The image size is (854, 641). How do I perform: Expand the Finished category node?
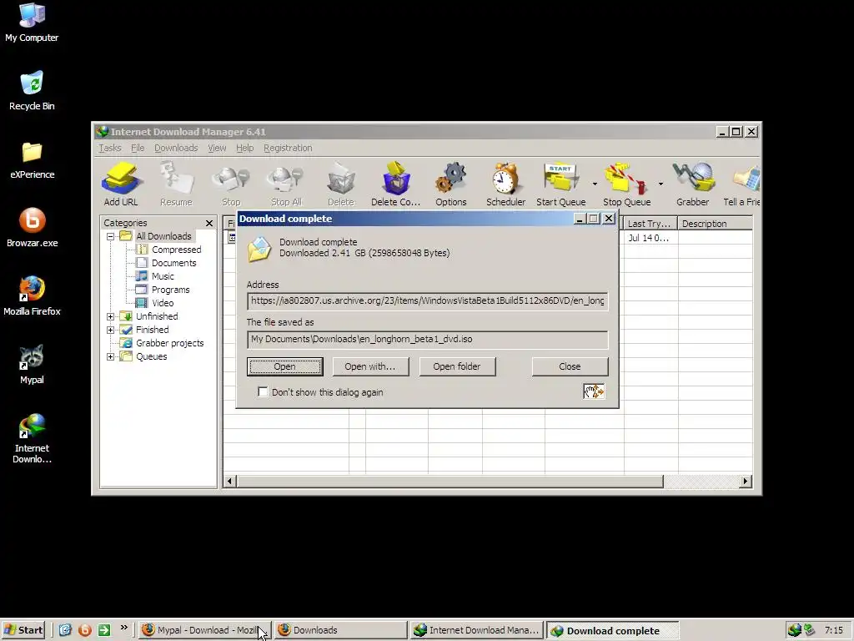point(110,330)
